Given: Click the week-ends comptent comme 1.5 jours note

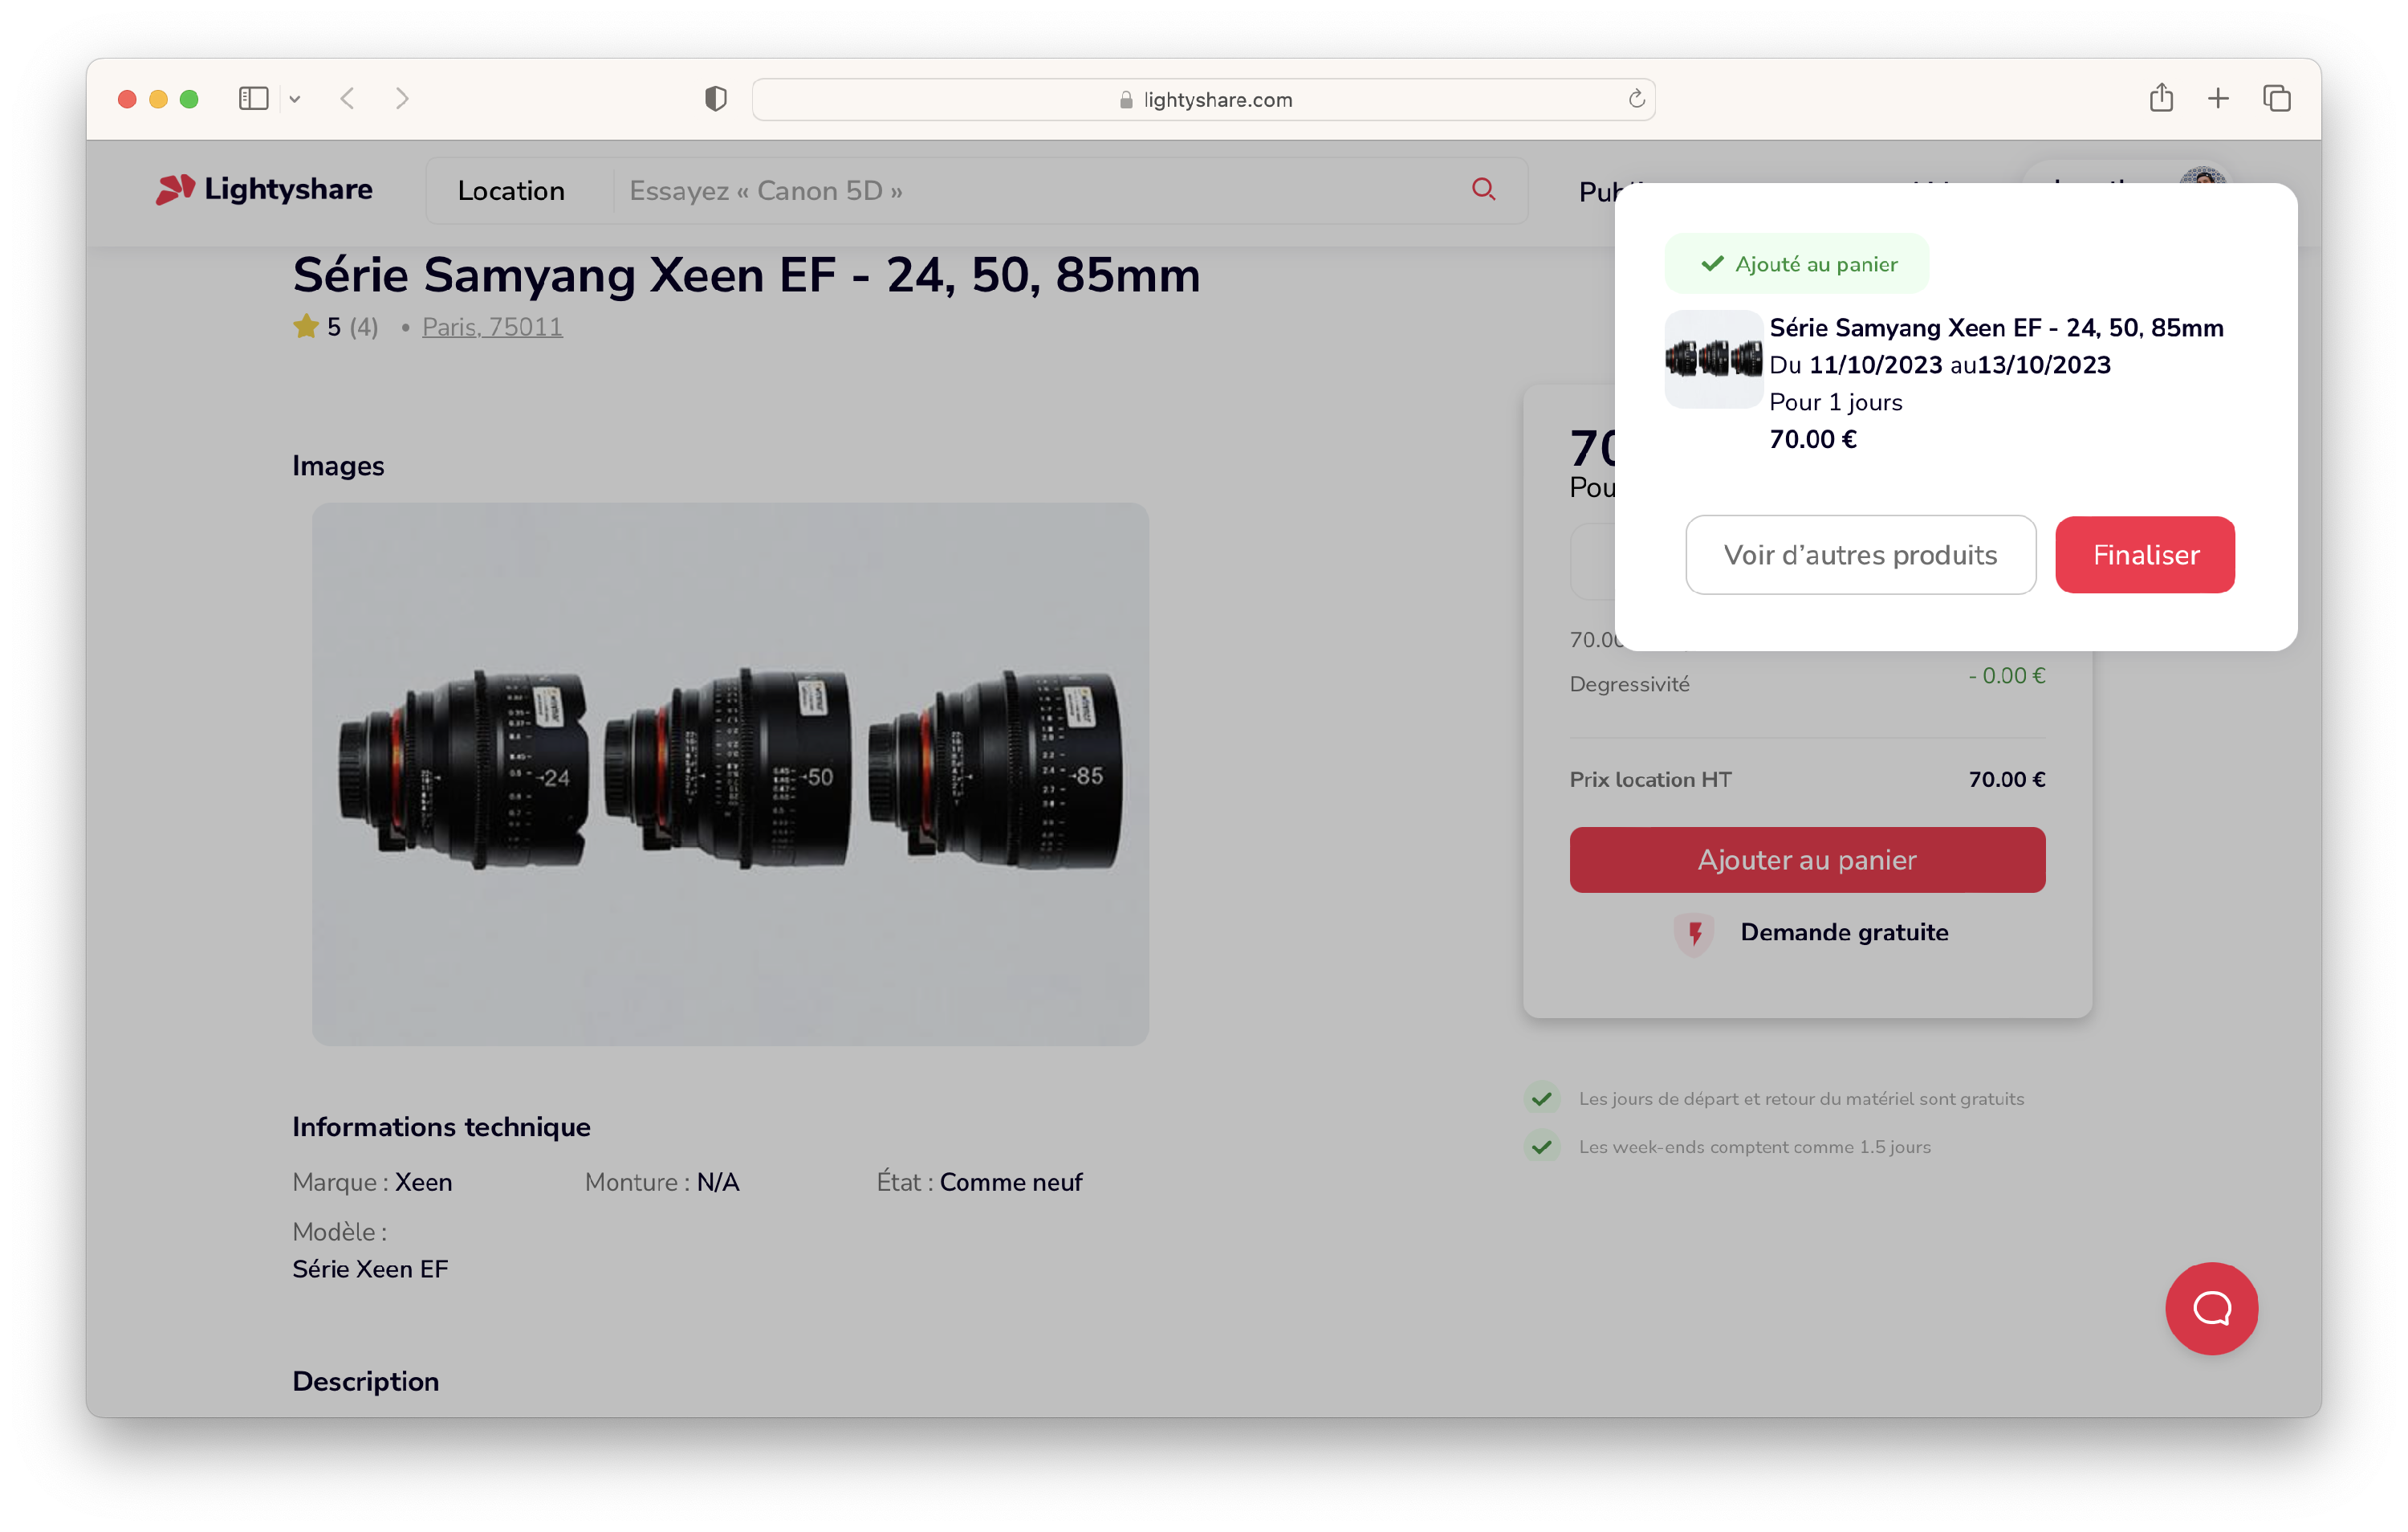Looking at the screenshot, I should (x=1754, y=1147).
